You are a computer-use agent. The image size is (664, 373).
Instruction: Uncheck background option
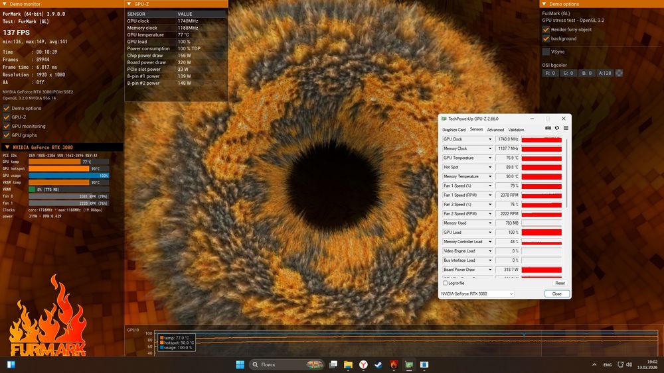pos(546,38)
